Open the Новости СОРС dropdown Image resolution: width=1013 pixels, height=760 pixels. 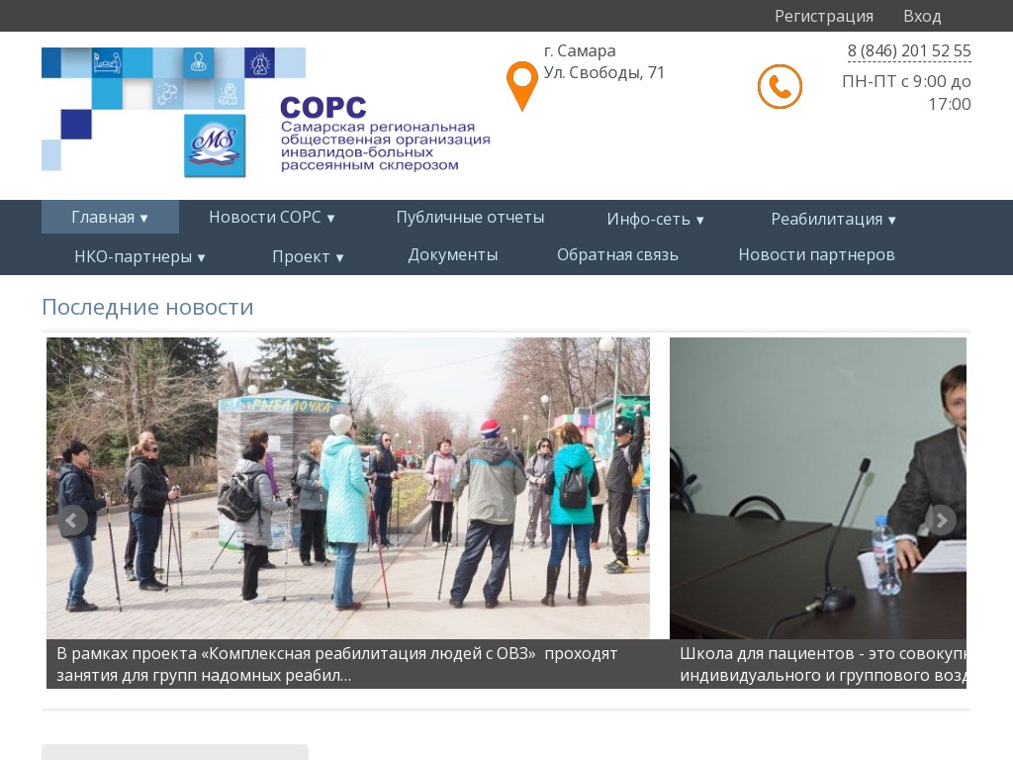(x=272, y=218)
